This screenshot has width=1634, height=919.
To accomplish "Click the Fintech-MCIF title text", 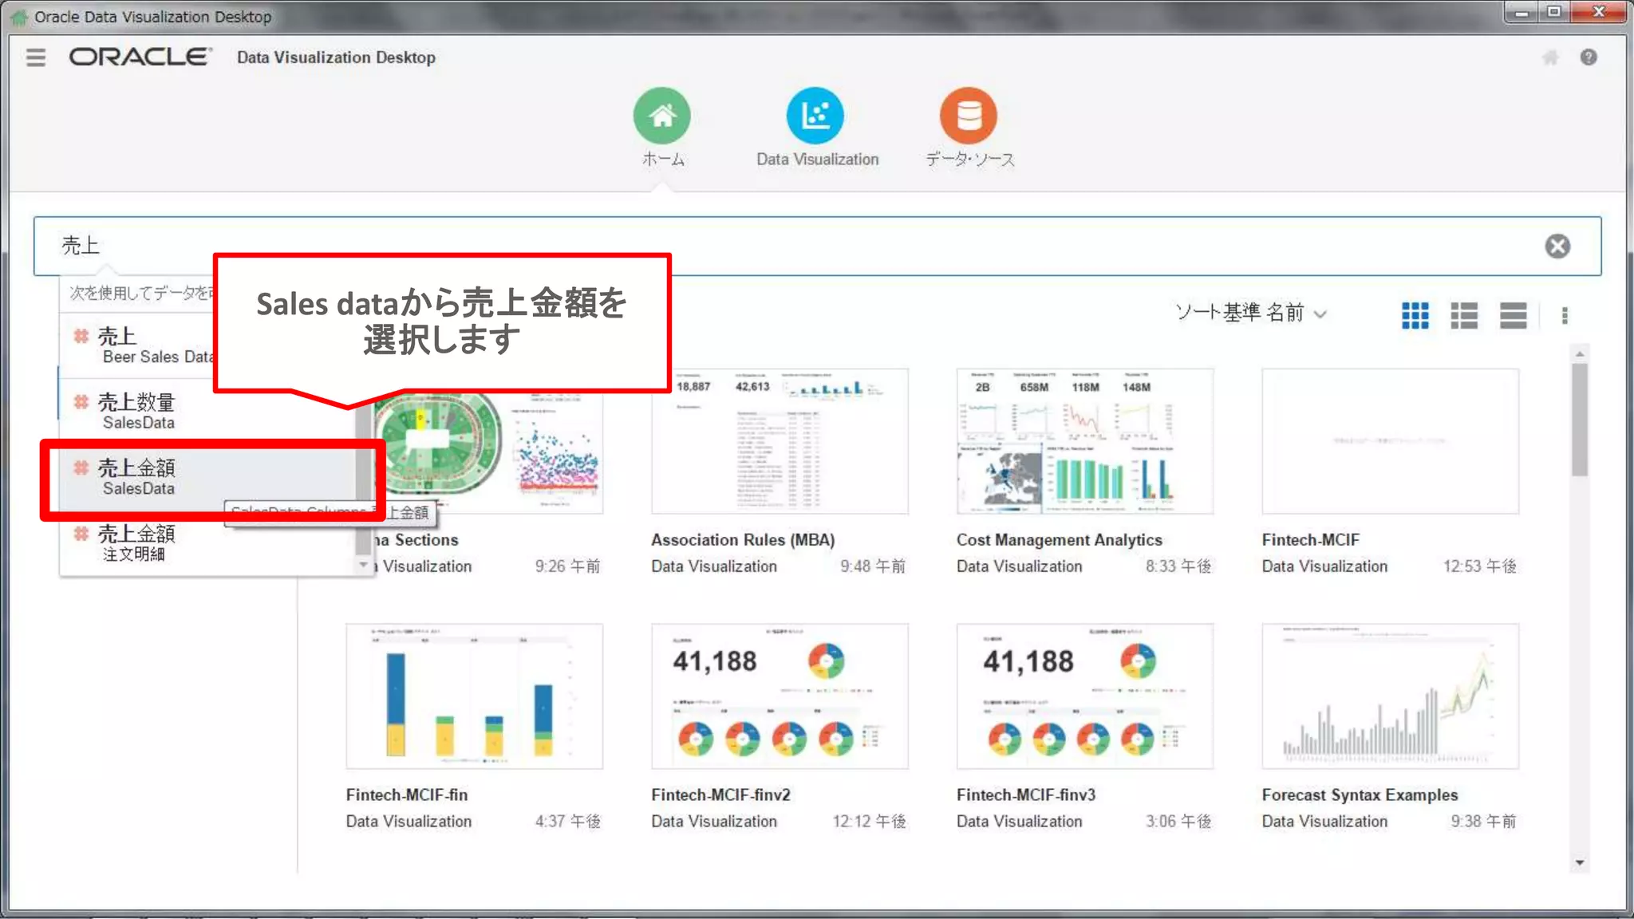I will click(x=1311, y=540).
